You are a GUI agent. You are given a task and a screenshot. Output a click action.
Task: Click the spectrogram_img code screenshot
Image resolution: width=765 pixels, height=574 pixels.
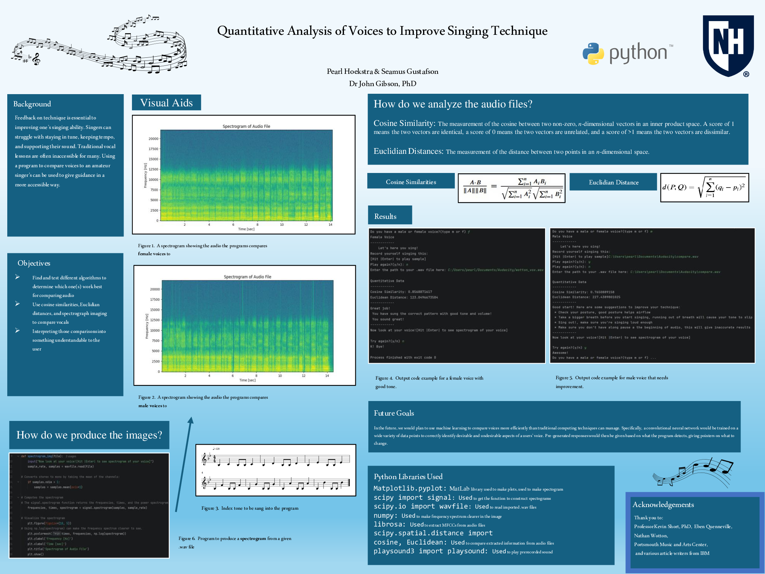pyautogui.click(x=89, y=505)
